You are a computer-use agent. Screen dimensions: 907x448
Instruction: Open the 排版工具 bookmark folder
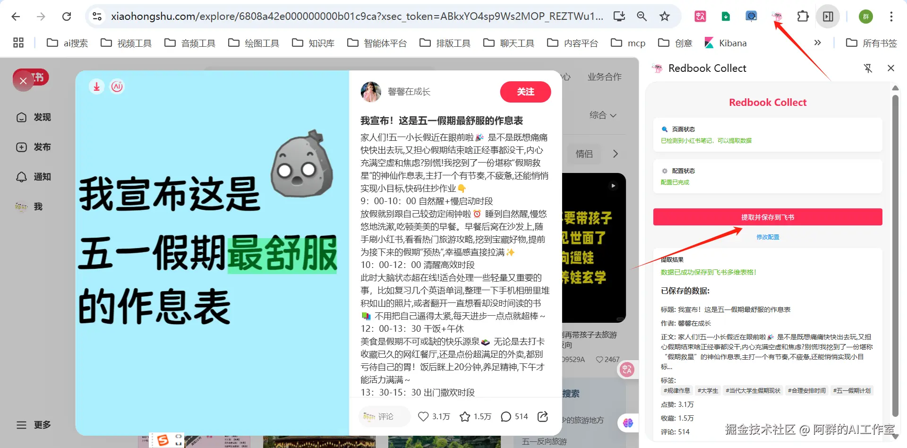point(445,43)
